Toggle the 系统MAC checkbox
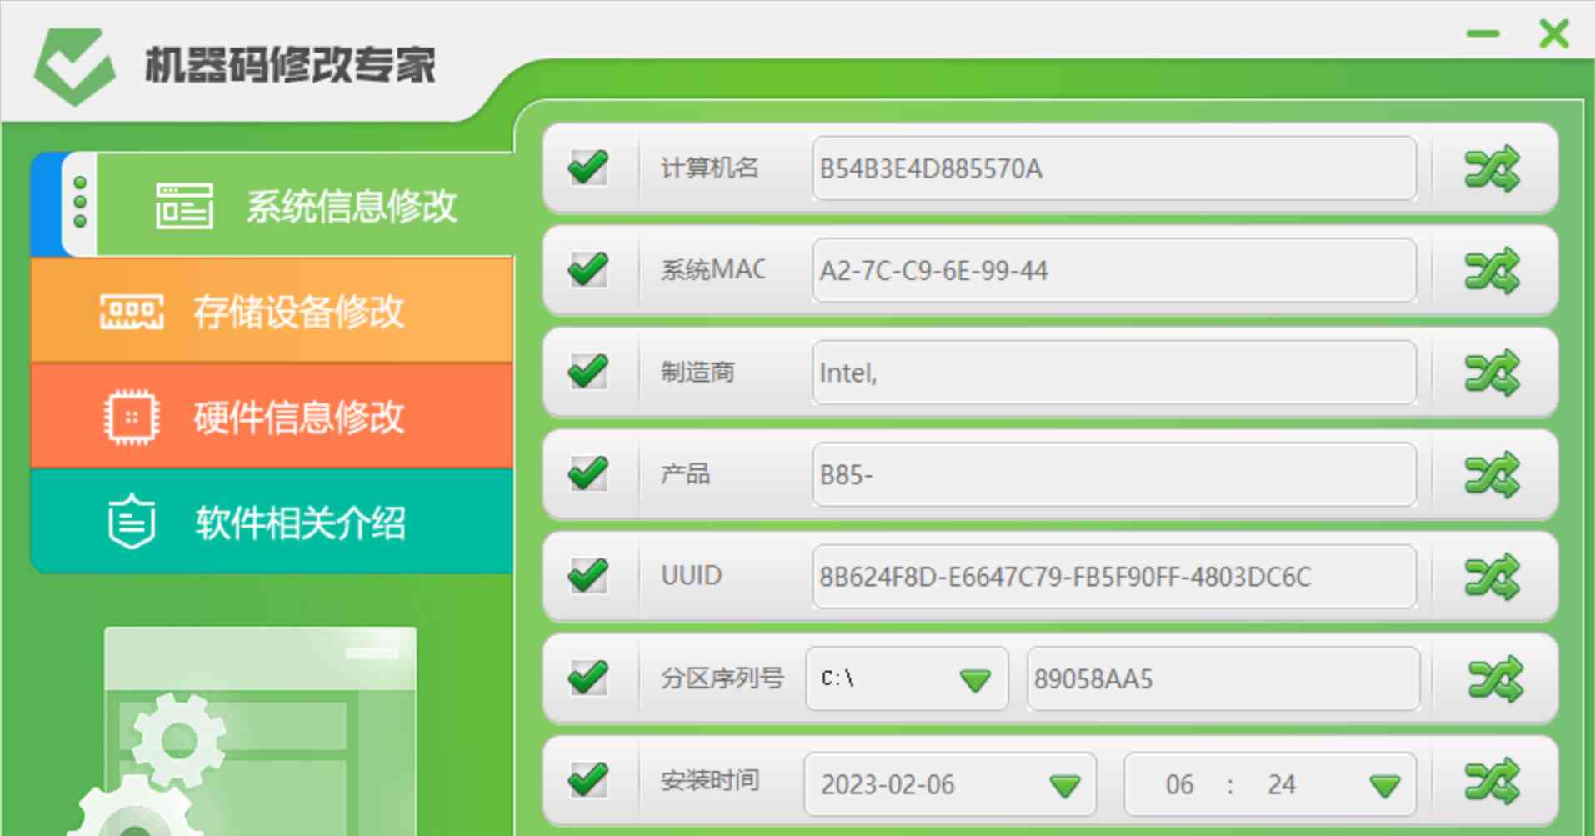The height and width of the screenshot is (836, 1595). [588, 269]
